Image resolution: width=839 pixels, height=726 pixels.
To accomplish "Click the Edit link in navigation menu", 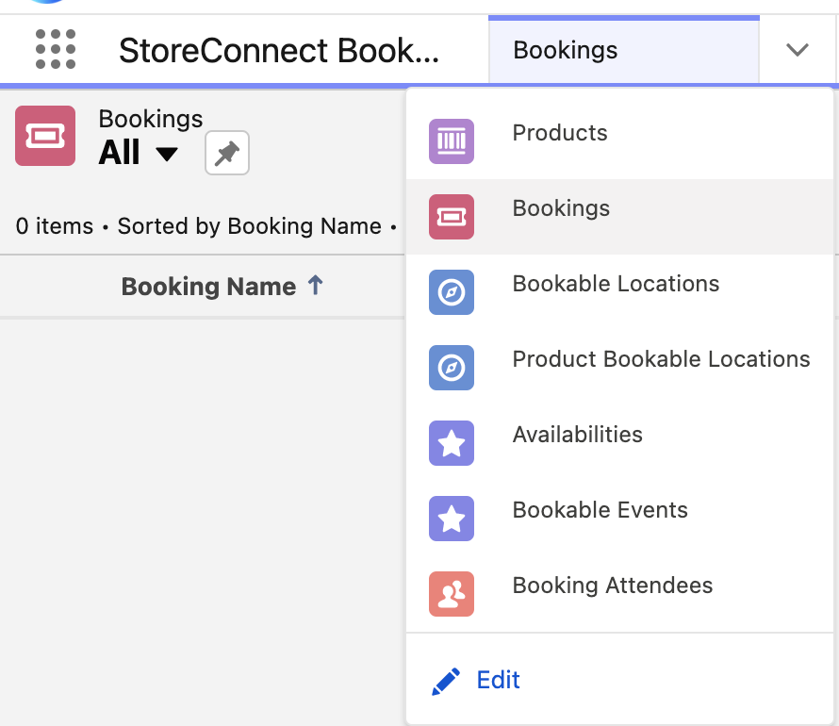I will 498,680.
